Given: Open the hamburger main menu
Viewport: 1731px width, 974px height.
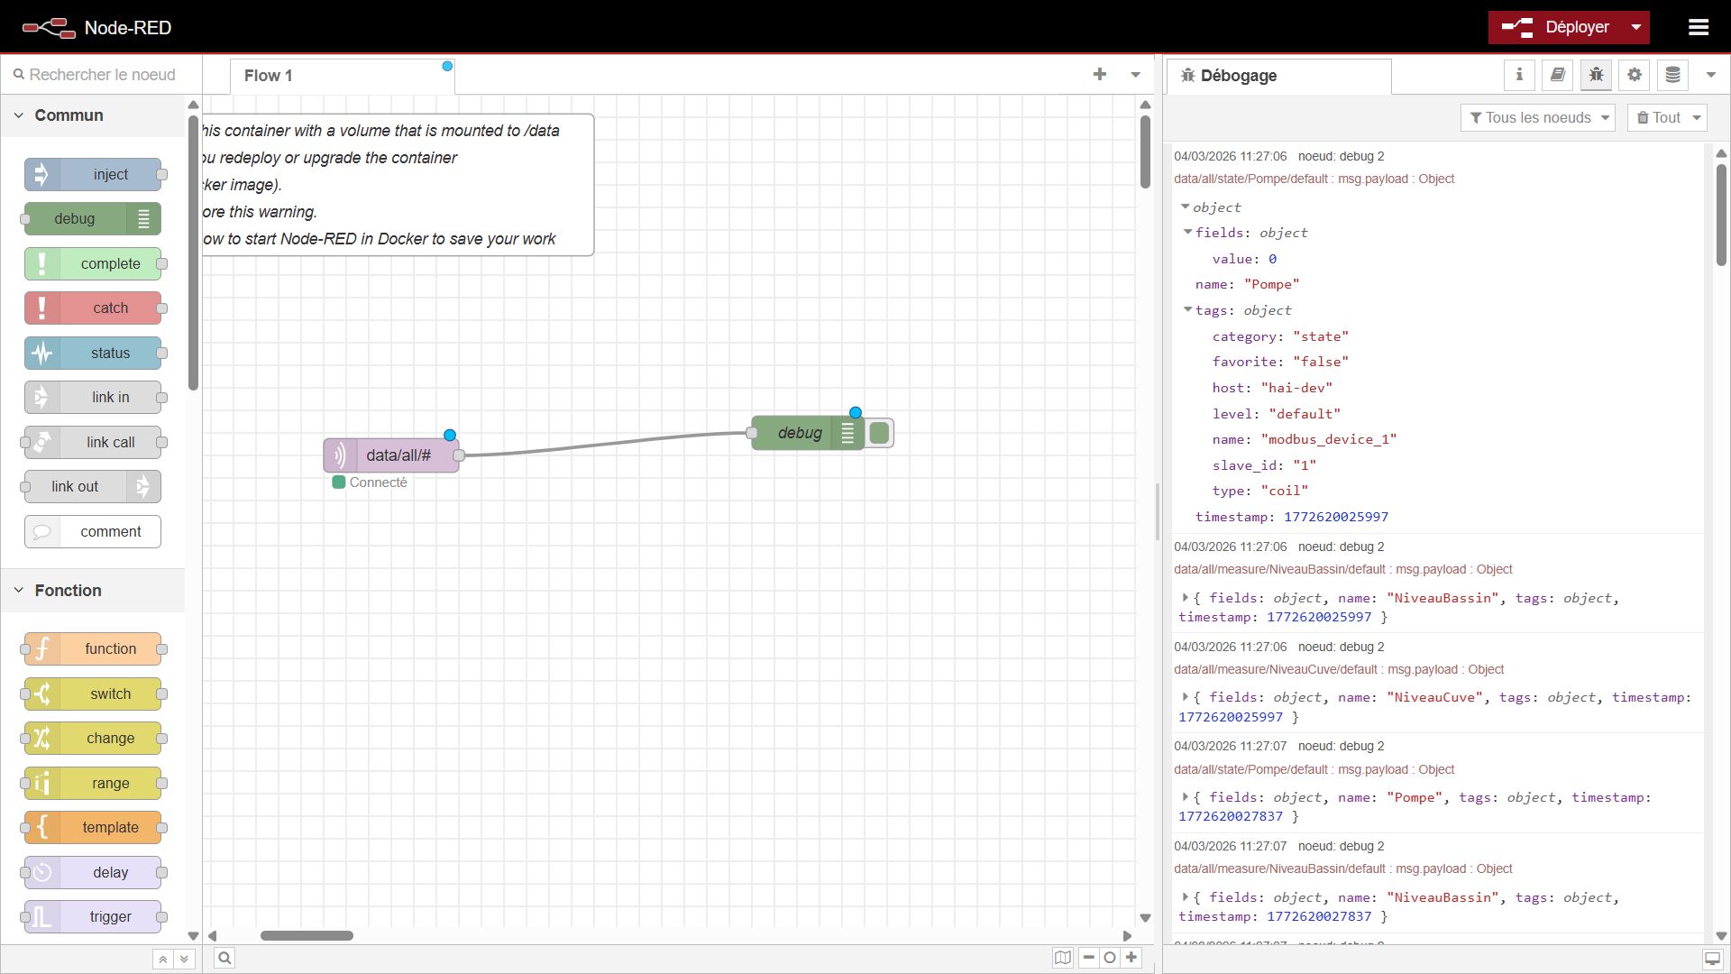Looking at the screenshot, I should (x=1699, y=28).
